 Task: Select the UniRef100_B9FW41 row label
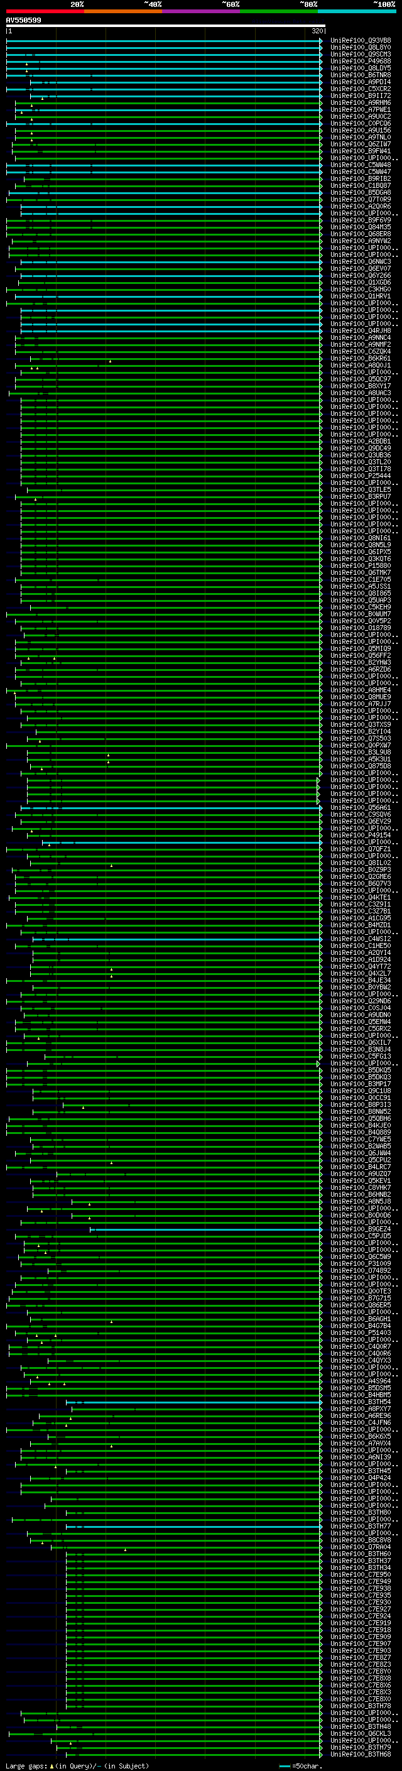(x=361, y=151)
